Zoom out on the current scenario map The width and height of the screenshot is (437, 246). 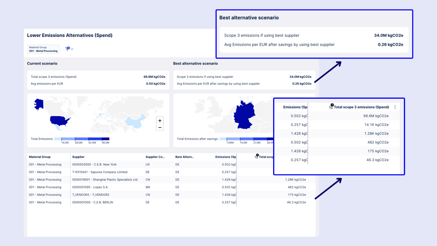pos(160,127)
